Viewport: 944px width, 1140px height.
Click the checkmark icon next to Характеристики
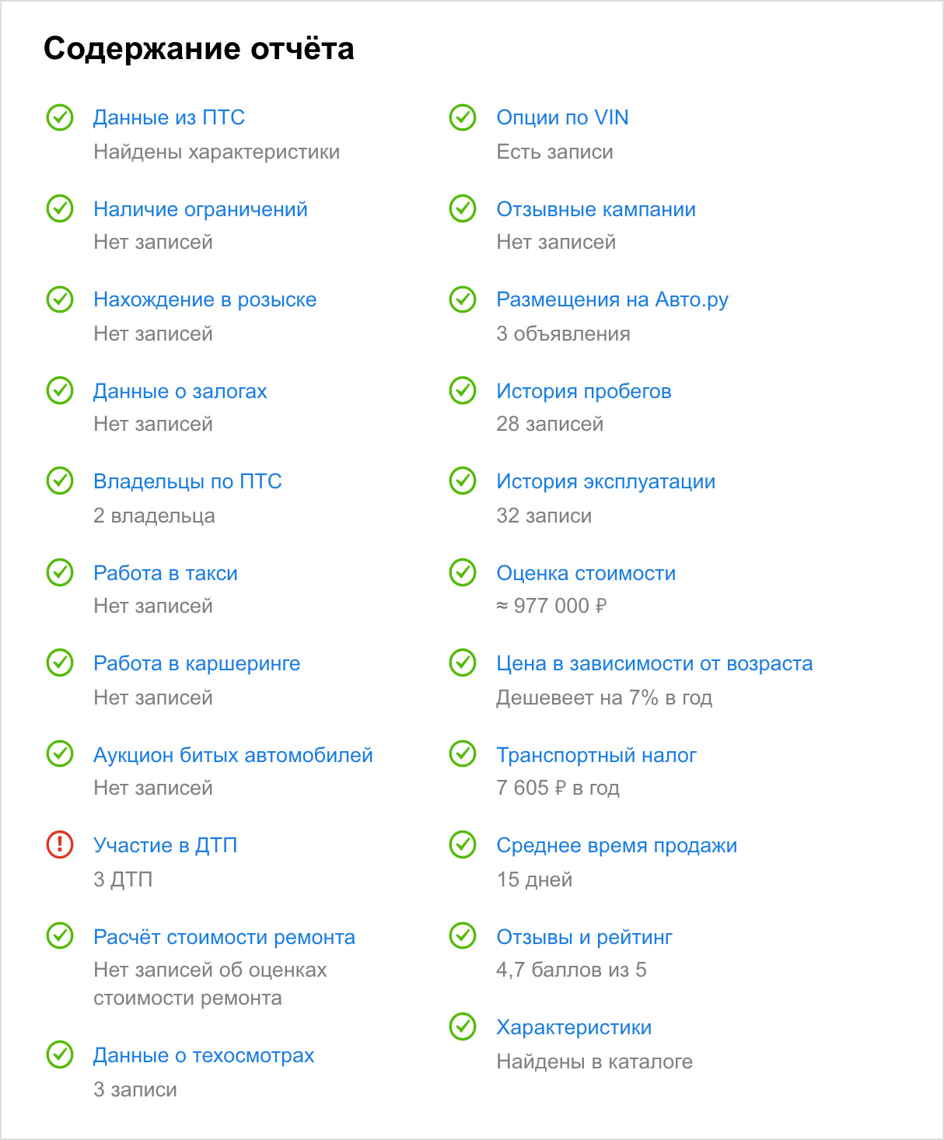(463, 1026)
